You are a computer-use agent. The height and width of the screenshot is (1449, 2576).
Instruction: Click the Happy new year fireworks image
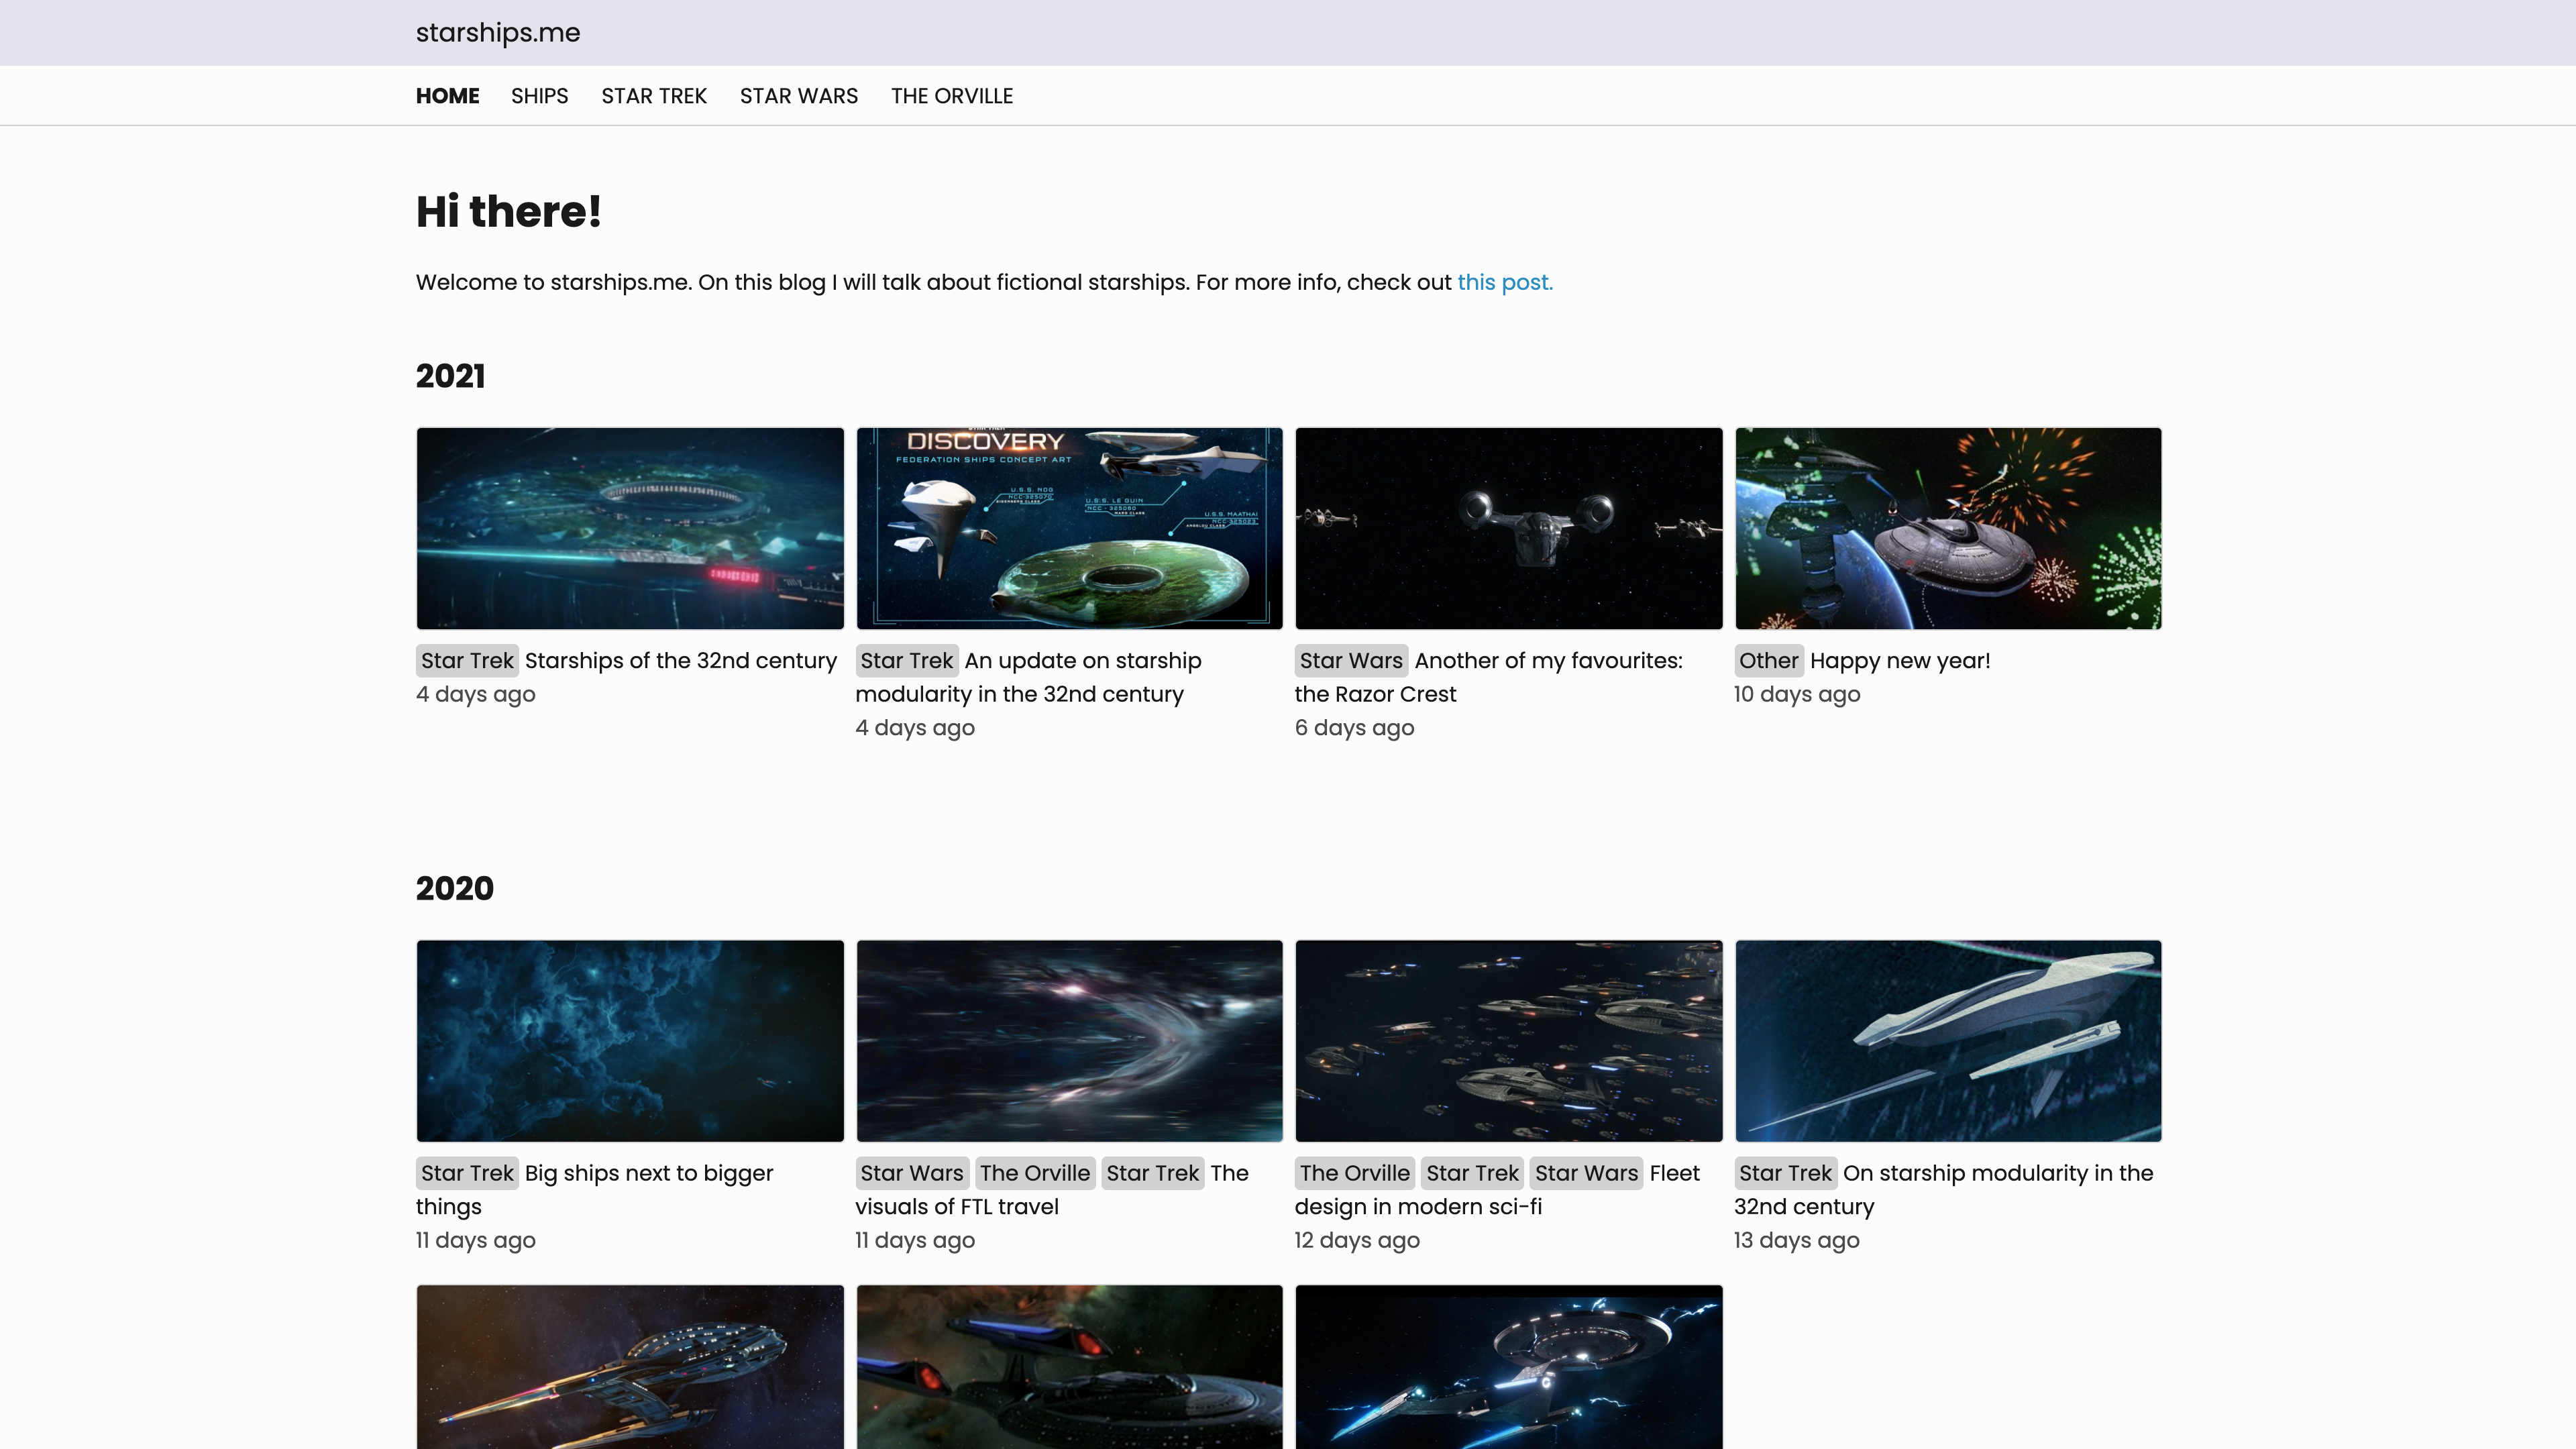1947,528
